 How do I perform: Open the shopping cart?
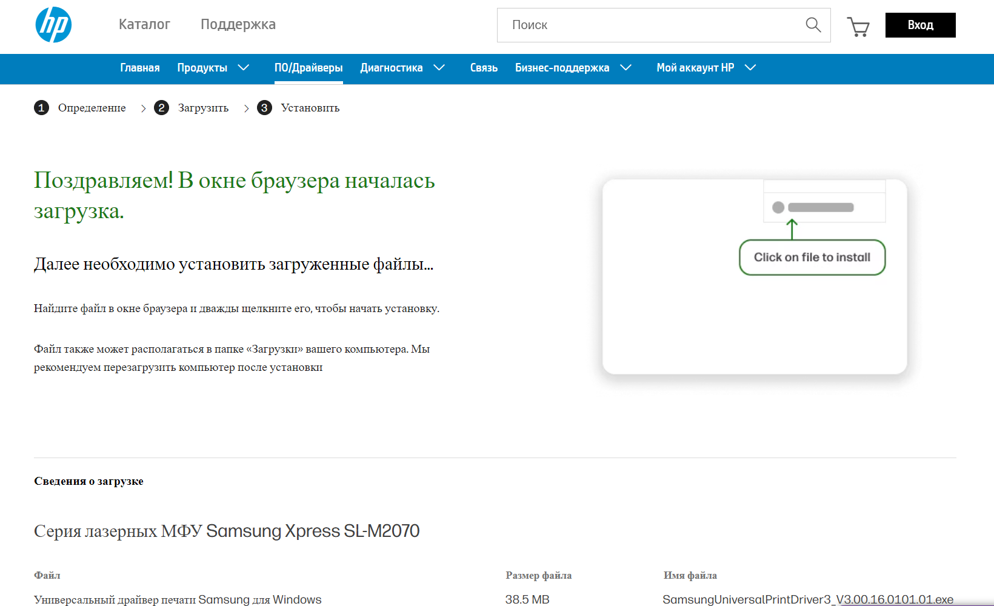tap(858, 26)
